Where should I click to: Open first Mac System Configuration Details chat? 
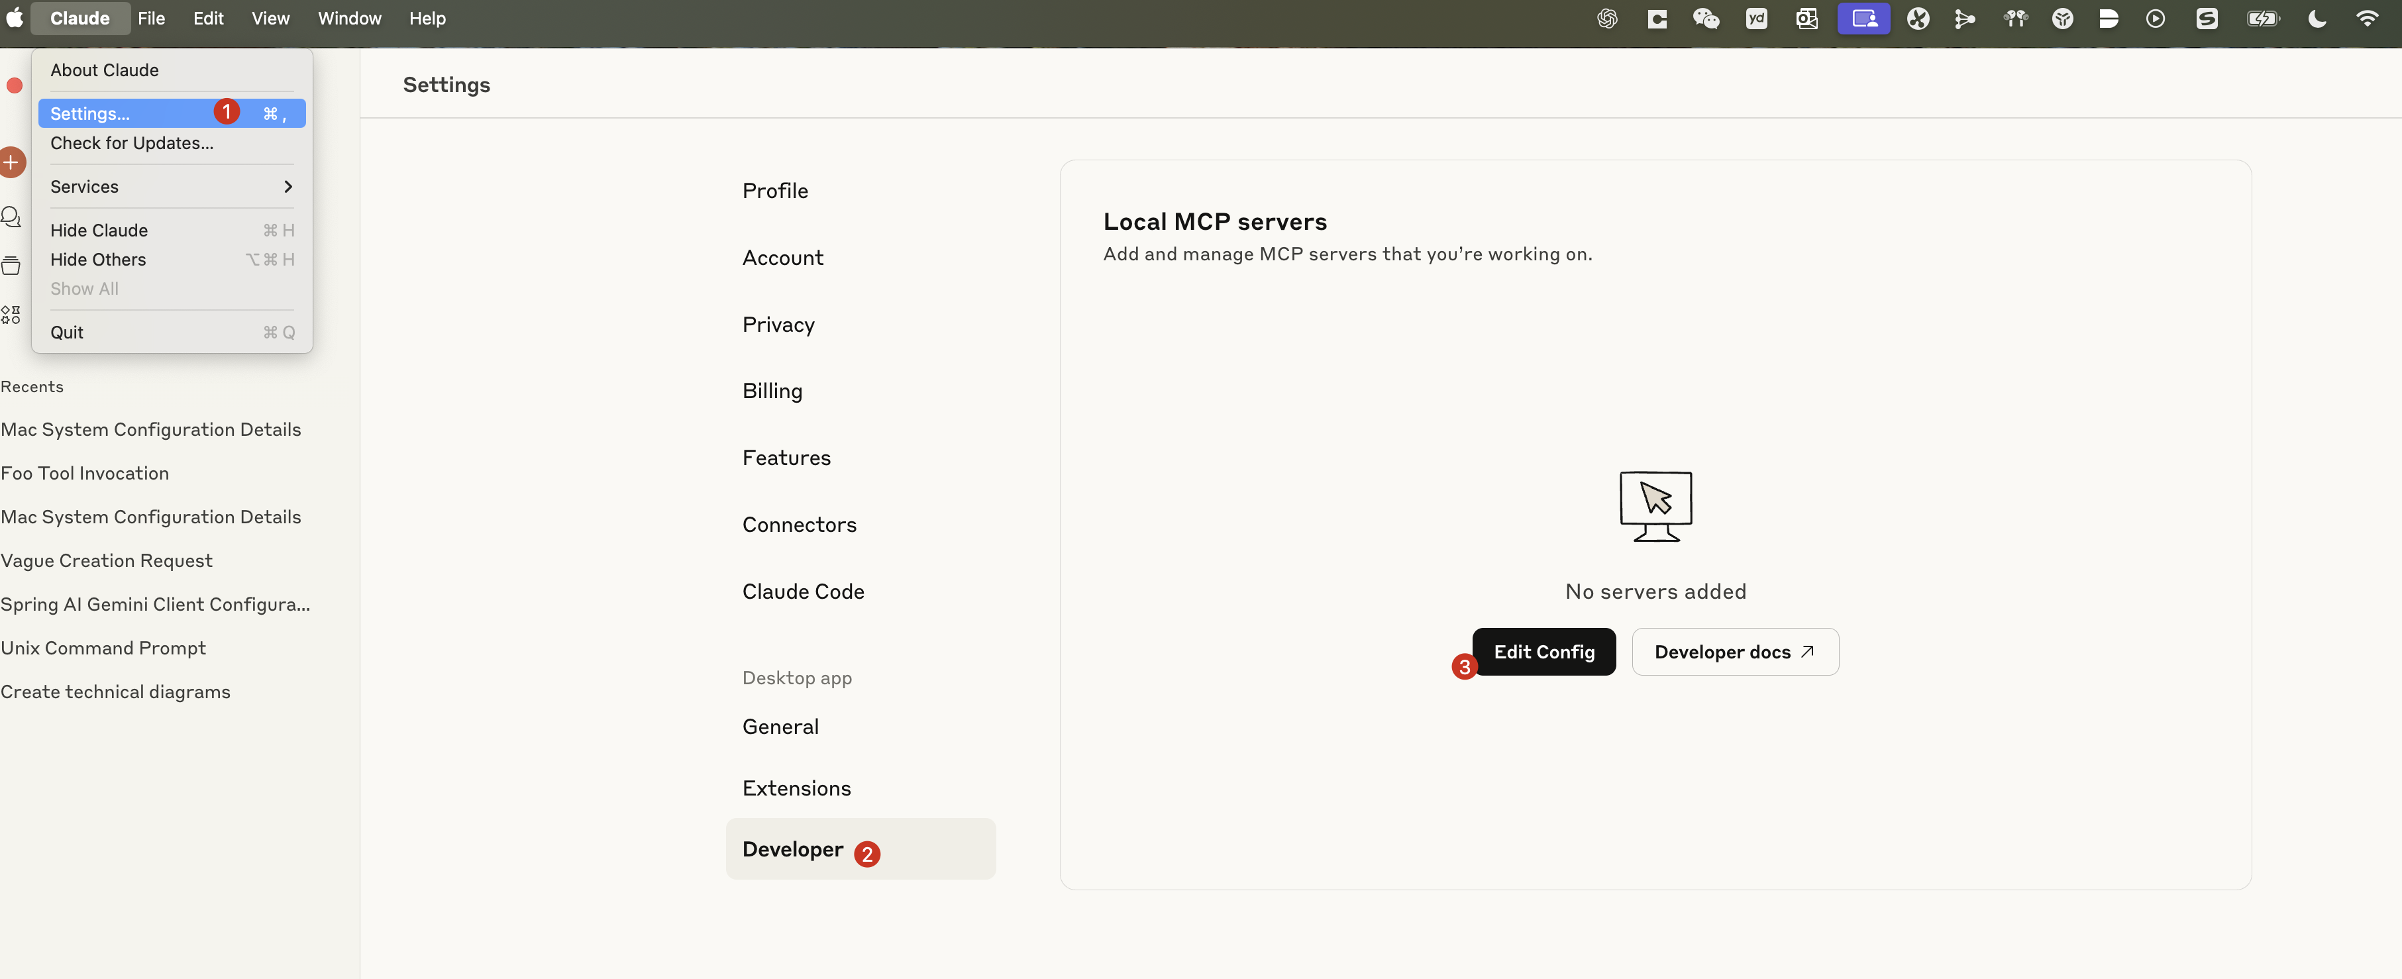151,430
